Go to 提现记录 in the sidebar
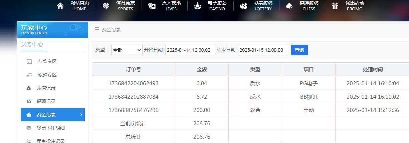The image size is (409, 143). click(x=46, y=101)
